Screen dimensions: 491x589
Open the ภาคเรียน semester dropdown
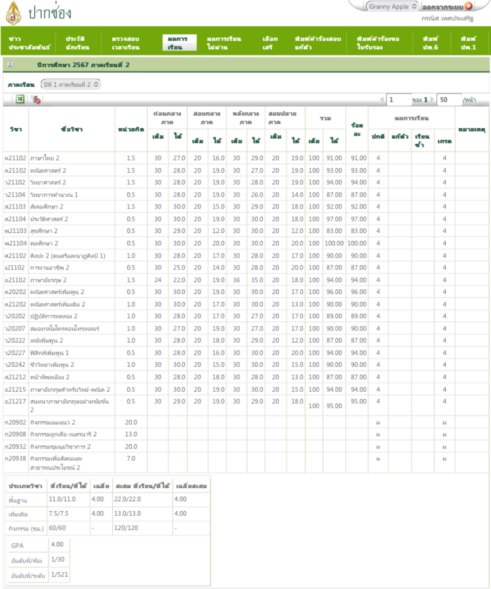point(71,84)
